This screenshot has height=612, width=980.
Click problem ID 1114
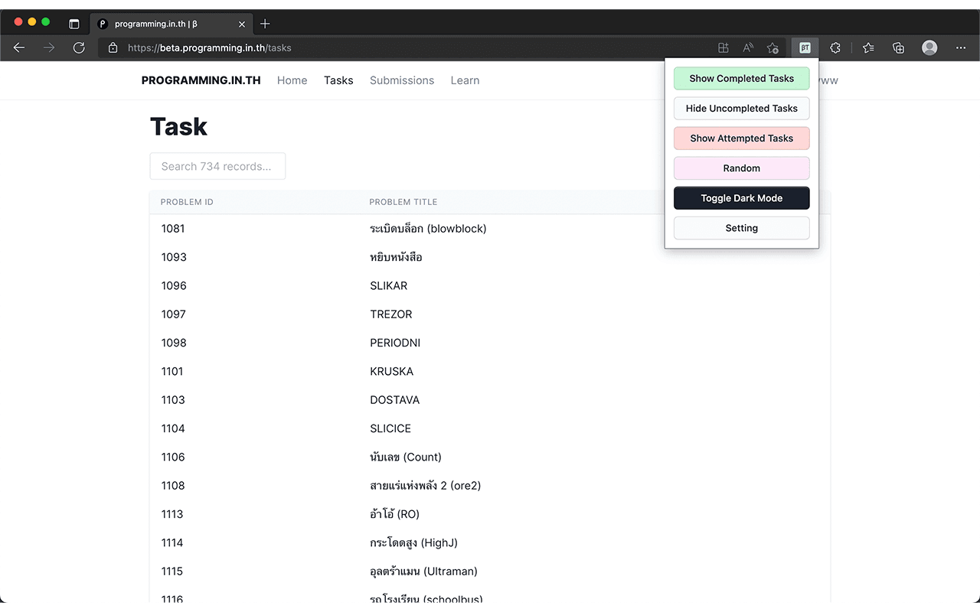pos(172,542)
